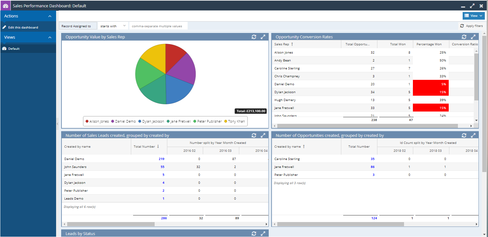The height and width of the screenshot is (237, 488).
Task: Click Dylan Jackson's red 15% cell
Action: pos(431,92)
